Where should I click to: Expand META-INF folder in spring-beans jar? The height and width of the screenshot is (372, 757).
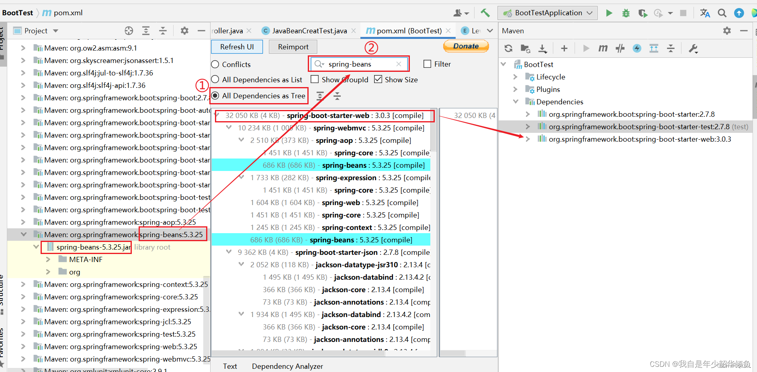[x=48, y=259]
